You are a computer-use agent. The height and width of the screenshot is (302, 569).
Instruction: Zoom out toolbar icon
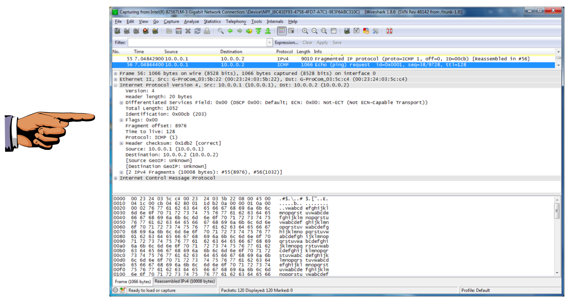coord(314,31)
